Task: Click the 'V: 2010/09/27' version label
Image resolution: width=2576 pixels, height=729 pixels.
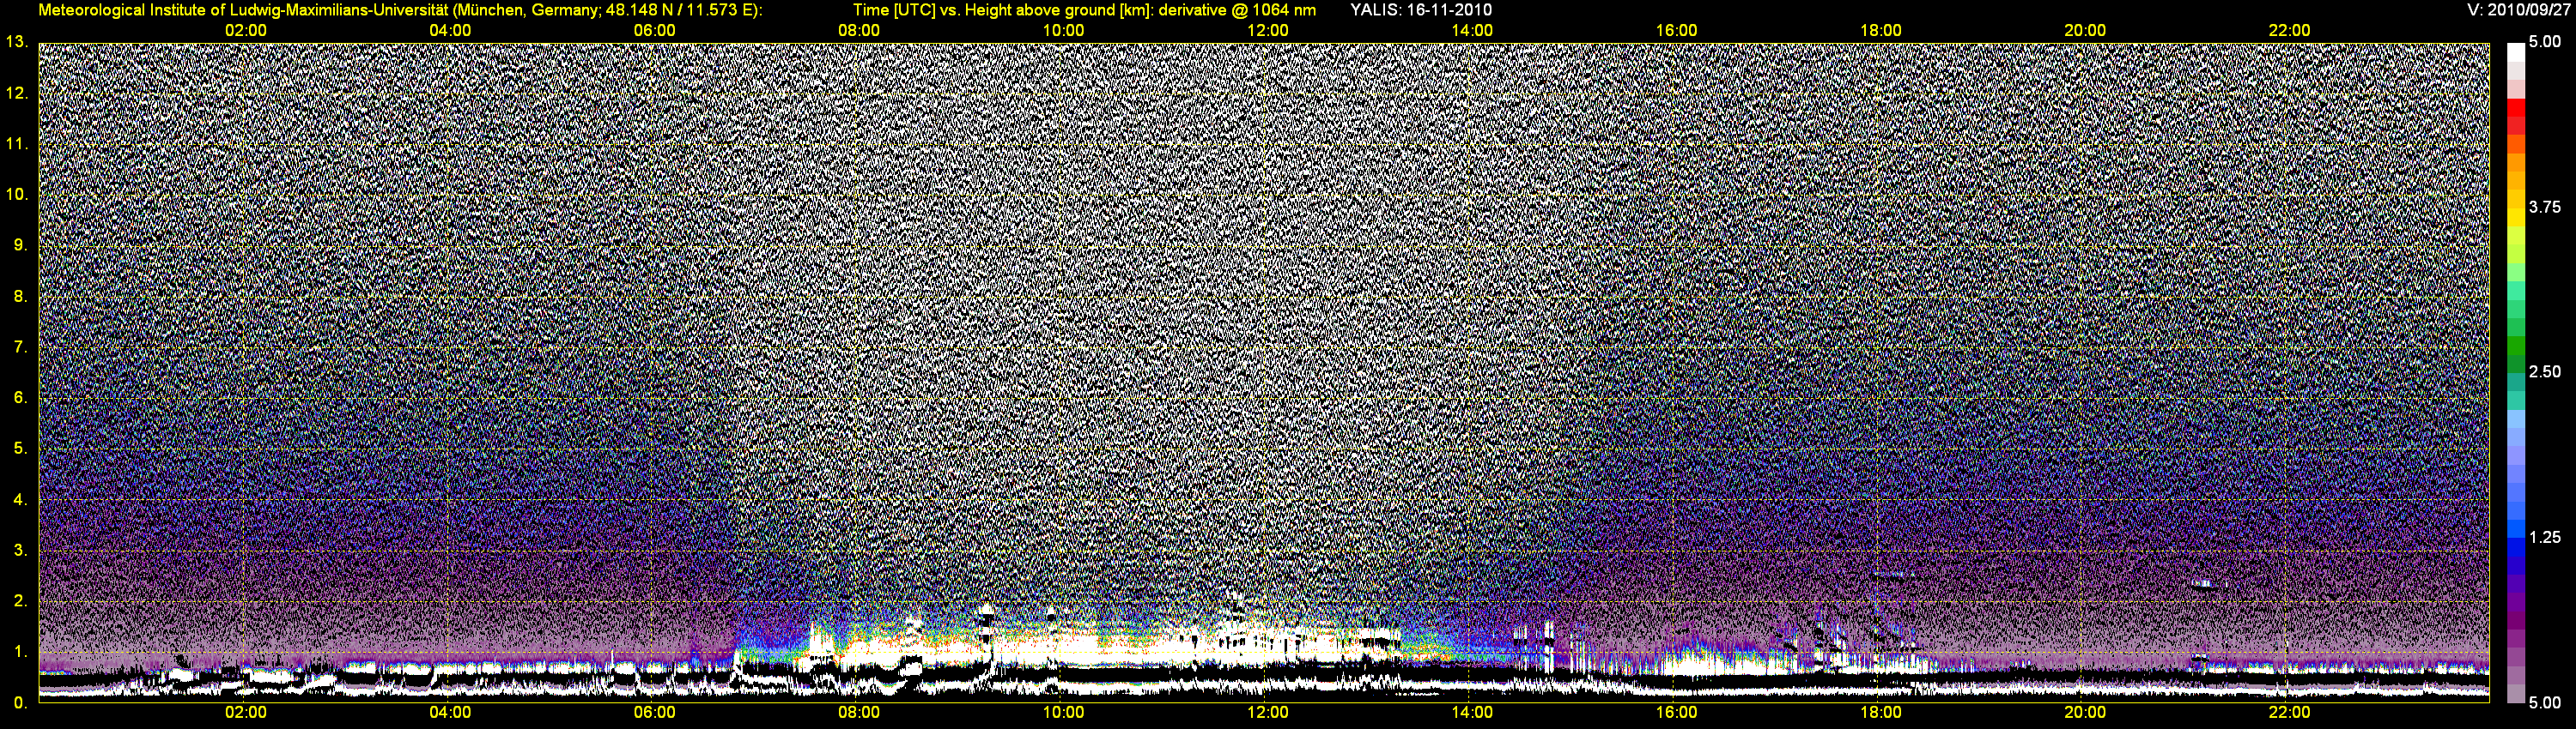Action: point(2516,10)
